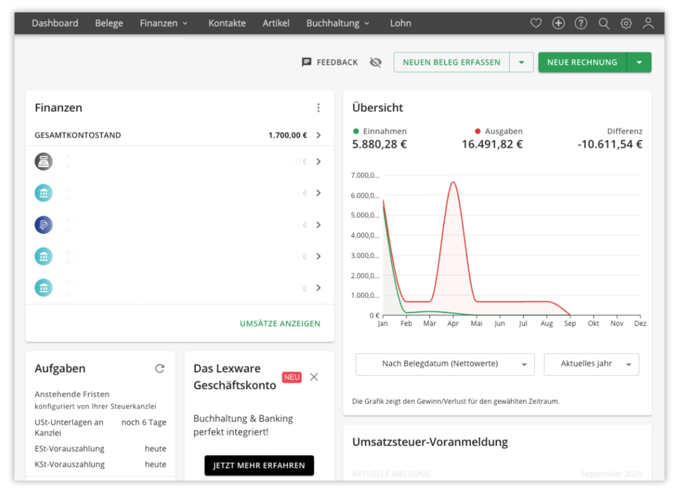Click the cash register account icon
Viewport: 679px width, 493px height.
click(43, 162)
